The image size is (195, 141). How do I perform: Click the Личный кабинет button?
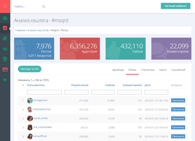click(175, 6)
